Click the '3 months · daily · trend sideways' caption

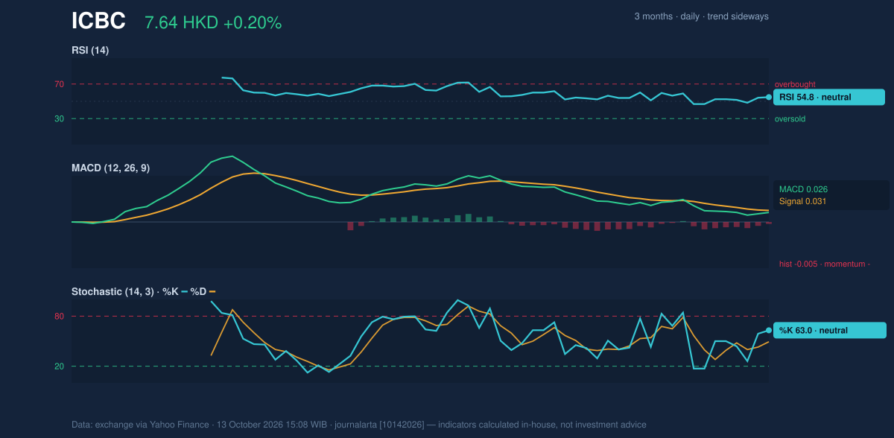(x=701, y=16)
